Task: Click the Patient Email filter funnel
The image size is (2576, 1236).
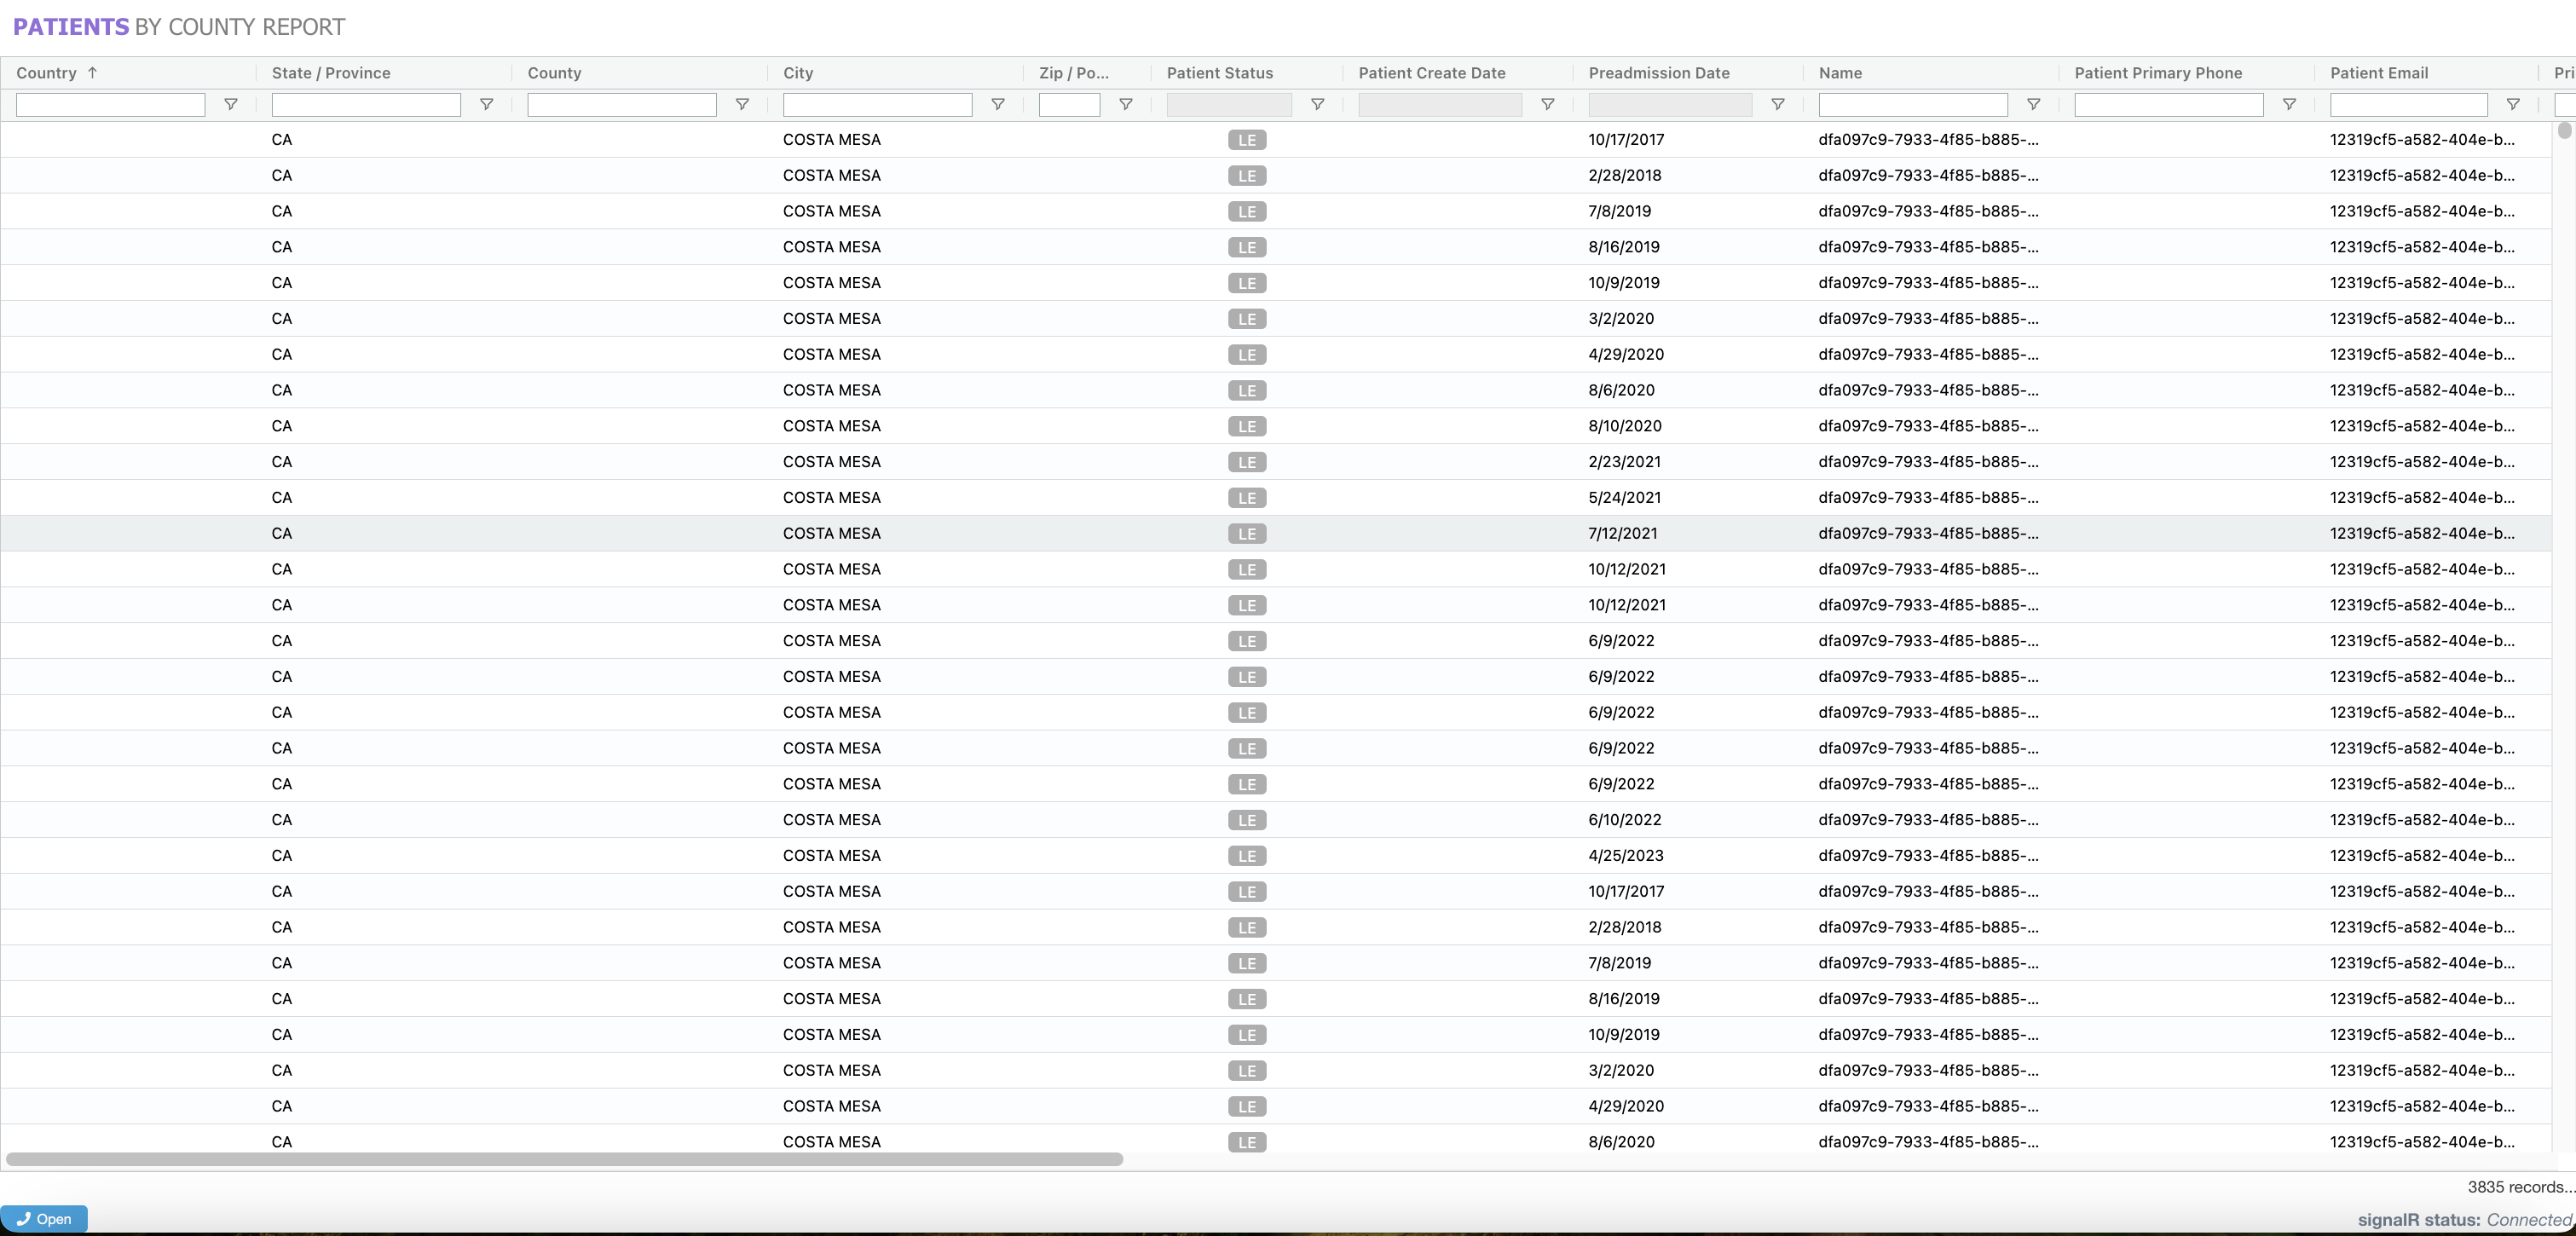Action: pos(2512,104)
